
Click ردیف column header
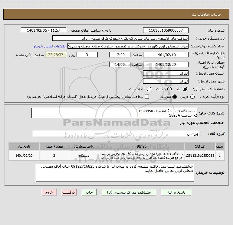[x=220, y=146]
